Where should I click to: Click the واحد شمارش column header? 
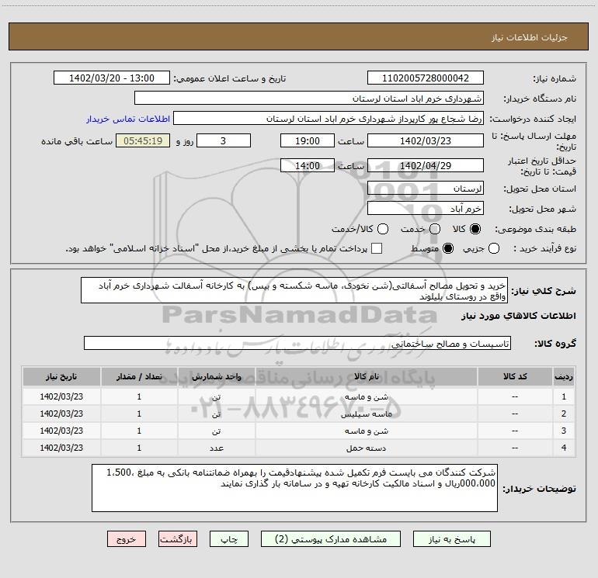tap(216, 376)
